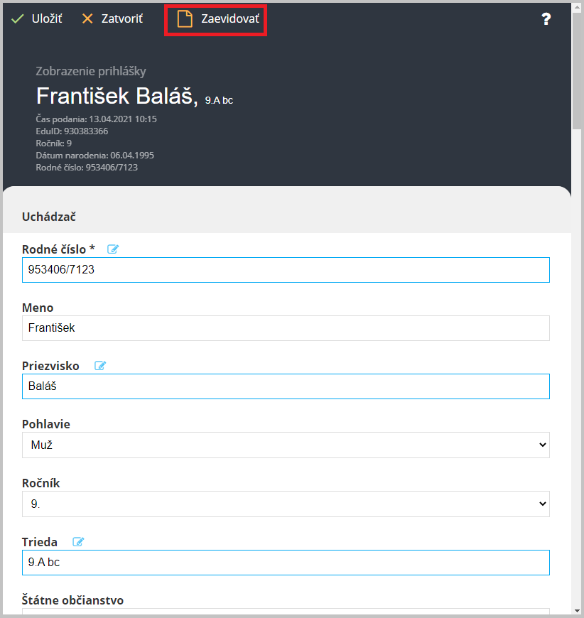Focus the Priezvisko field with Baláš

tap(286, 386)
